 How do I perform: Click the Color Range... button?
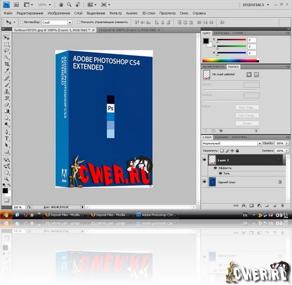pyautogui.click(x=247, y=115)
